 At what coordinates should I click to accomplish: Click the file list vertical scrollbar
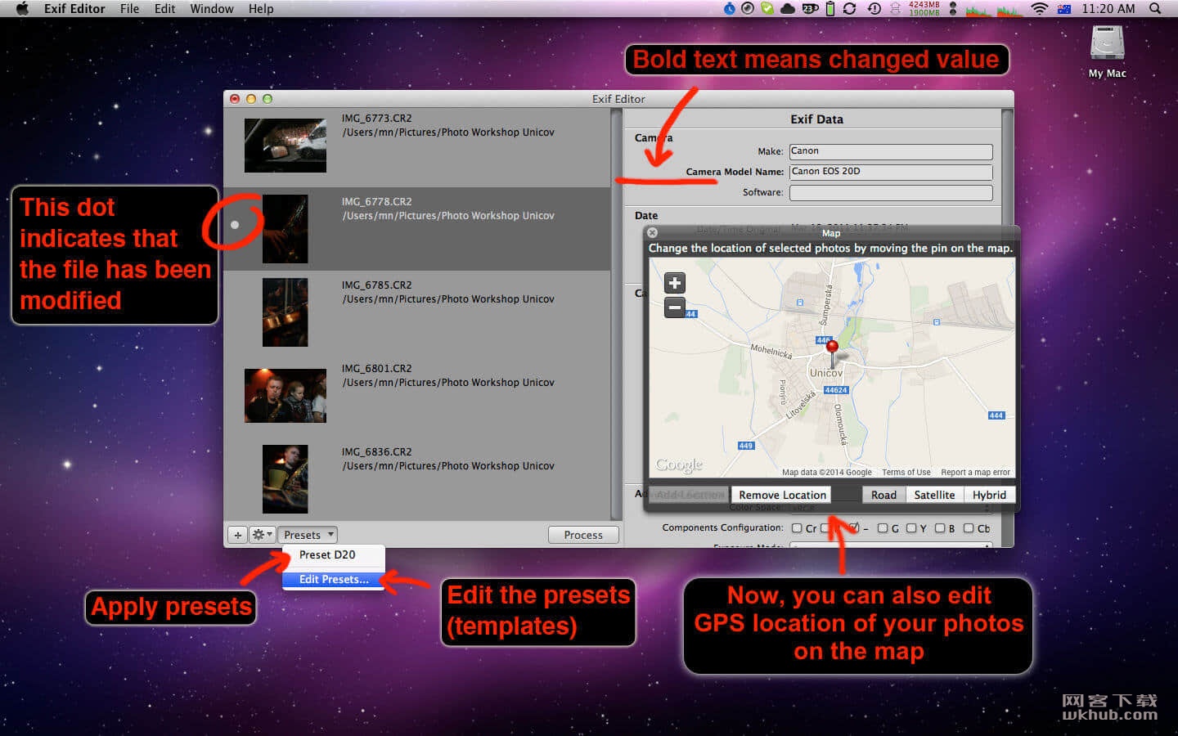[x=616, y=314]
